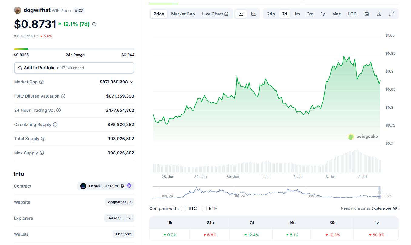
Task: Click the 30d value 10.3%
Action: (333, 235)
